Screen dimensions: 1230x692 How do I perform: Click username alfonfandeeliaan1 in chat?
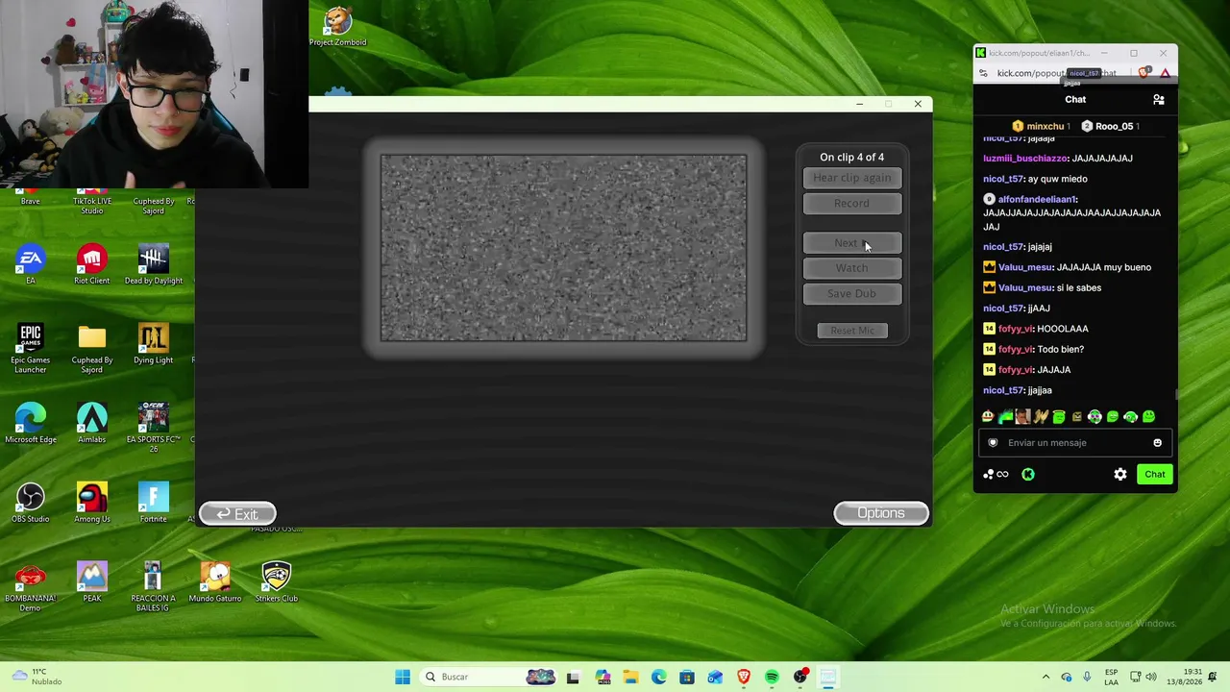tap(1038, 199)
